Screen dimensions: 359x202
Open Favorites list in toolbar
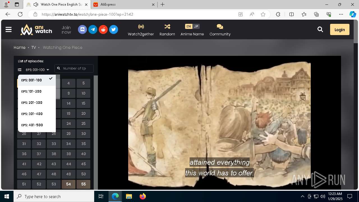coord(304,14)
